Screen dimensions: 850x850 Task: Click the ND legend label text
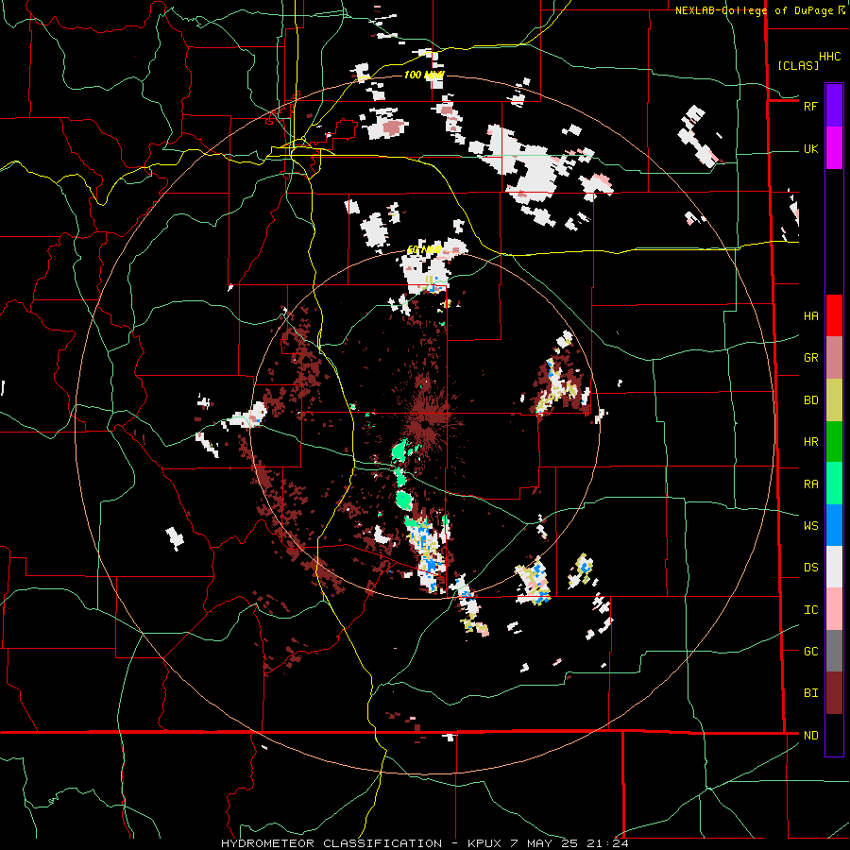[810, 736]
